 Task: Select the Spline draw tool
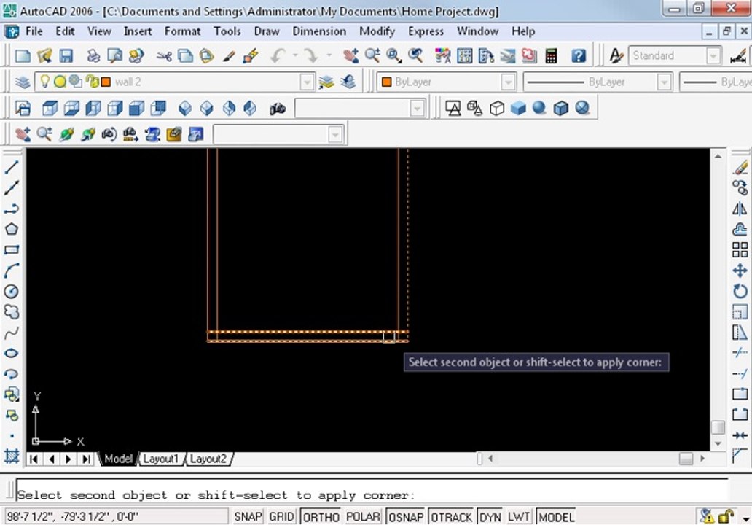click(x=12, y=332)
